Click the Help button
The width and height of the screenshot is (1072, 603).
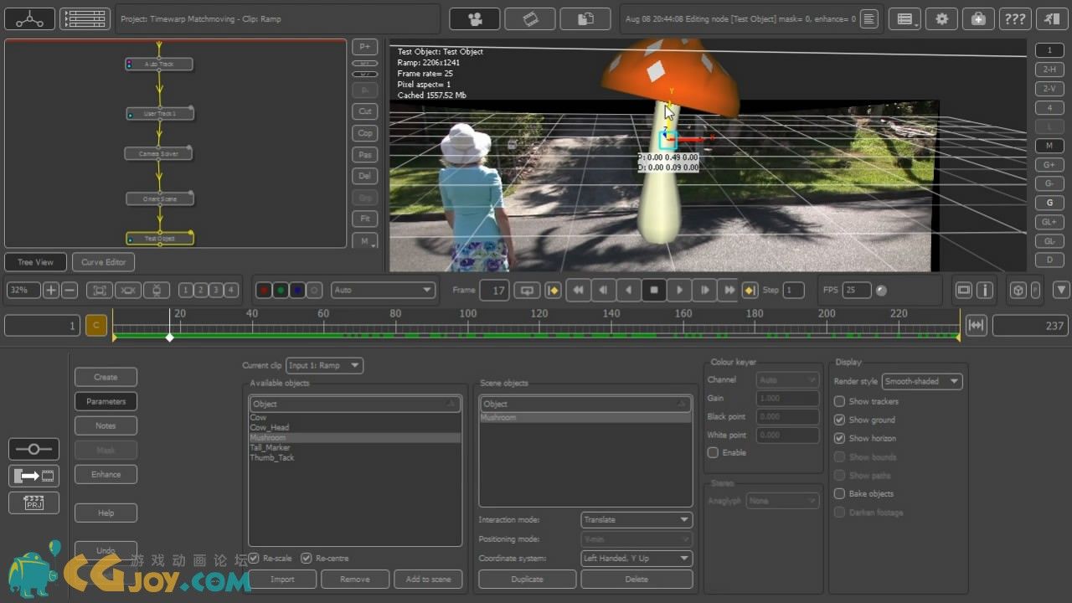[x=106, y=513]
